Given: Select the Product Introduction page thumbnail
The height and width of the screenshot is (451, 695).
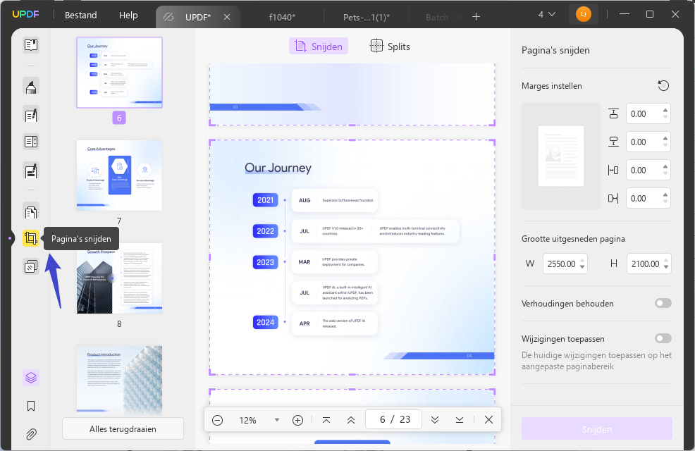Looking at the screenshot, I should (x=119, y=380).
